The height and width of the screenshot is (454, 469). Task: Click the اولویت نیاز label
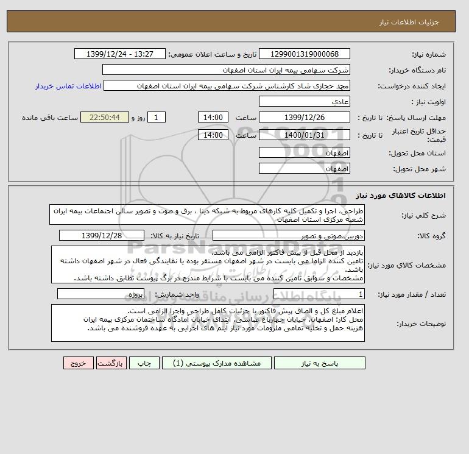pos(429,102)
